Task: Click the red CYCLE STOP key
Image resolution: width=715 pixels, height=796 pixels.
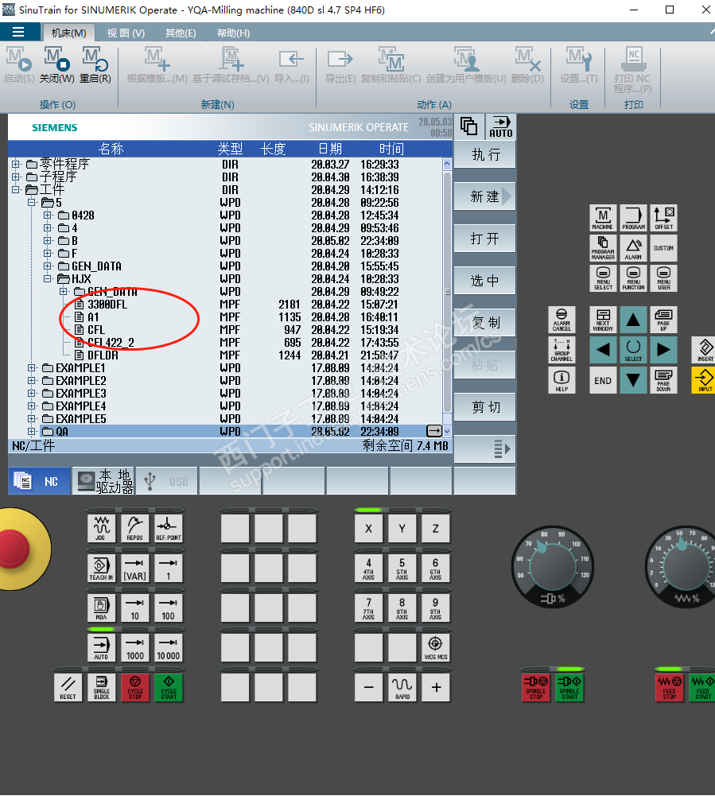Action: coord(135,688)
